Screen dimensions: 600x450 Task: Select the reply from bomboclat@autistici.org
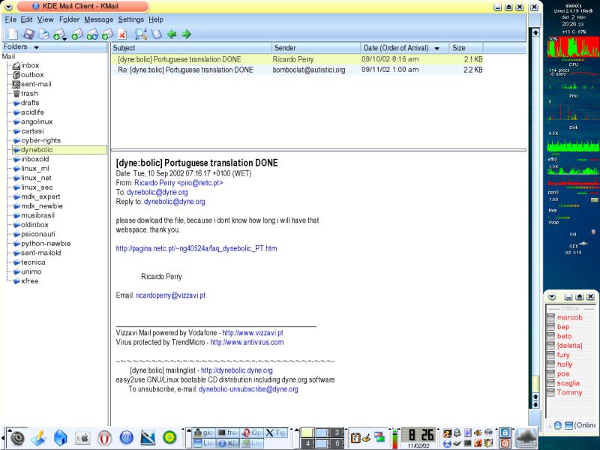[297, 70]
